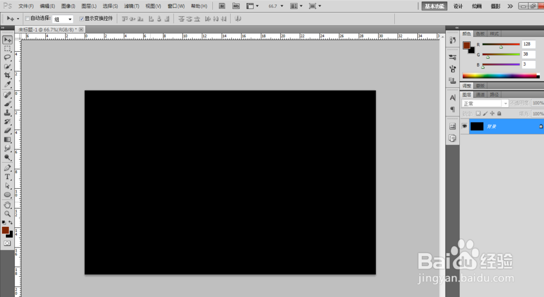Pick a color from the spectrum ramp
Screen dimensions: 544x297
501,76
